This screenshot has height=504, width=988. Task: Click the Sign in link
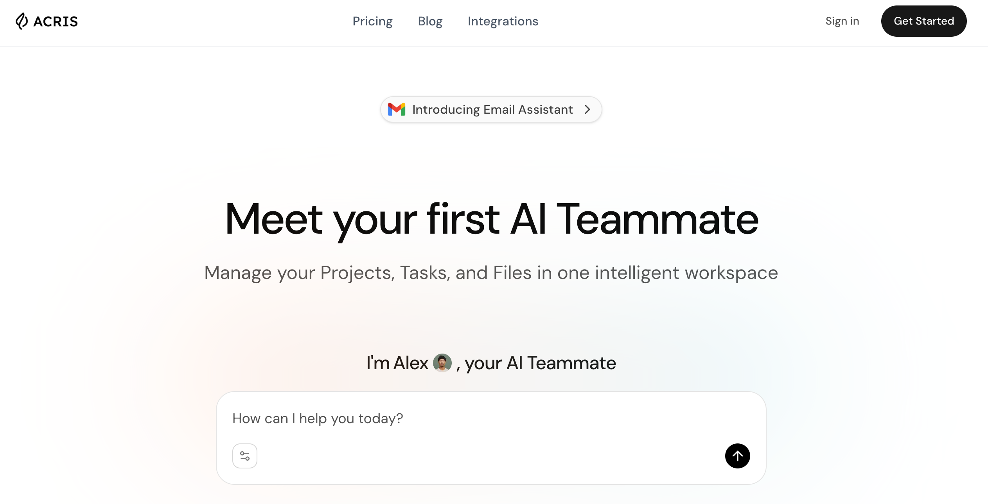coord(842,21)
